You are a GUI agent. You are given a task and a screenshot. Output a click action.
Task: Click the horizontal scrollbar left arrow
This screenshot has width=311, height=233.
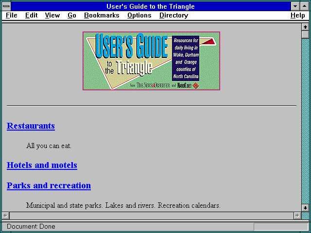(5, 216)
